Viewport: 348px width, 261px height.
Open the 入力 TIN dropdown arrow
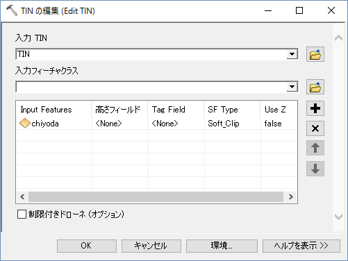coord(292,54)
